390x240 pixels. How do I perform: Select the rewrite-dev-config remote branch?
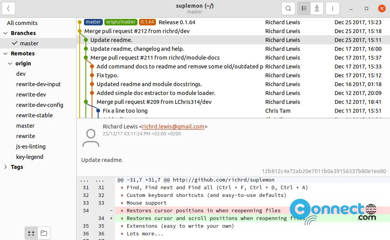coord(38,105)
